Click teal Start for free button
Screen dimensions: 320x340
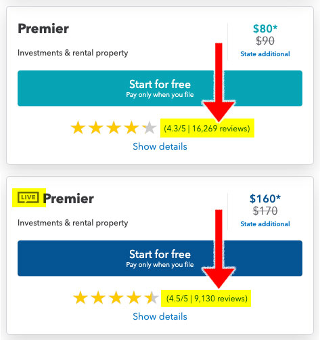160,88
